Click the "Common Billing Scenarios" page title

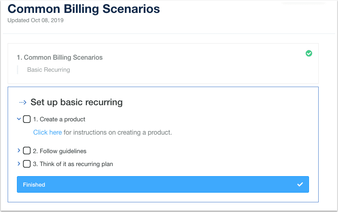(84, 9)
